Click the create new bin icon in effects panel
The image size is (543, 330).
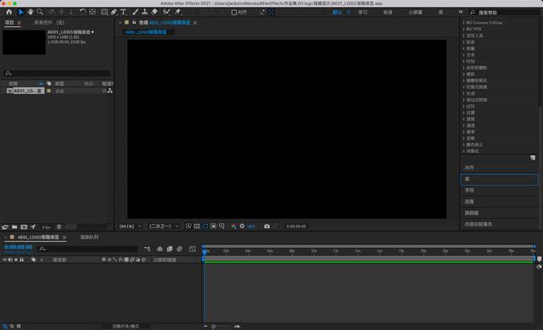click(533, 158)
